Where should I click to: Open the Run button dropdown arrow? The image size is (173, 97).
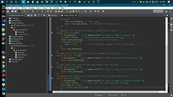coord(35,11)
